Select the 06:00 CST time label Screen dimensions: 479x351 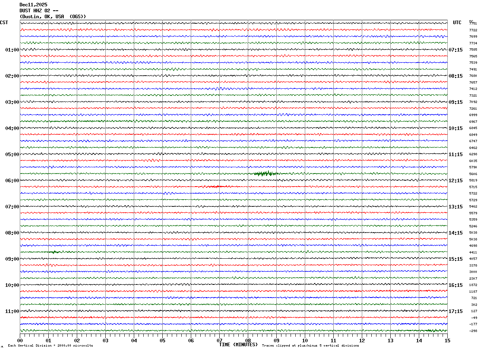coord(12,181)
